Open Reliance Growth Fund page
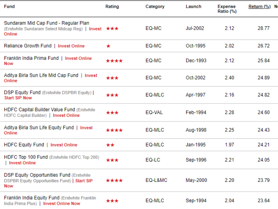 pos(27,46)
